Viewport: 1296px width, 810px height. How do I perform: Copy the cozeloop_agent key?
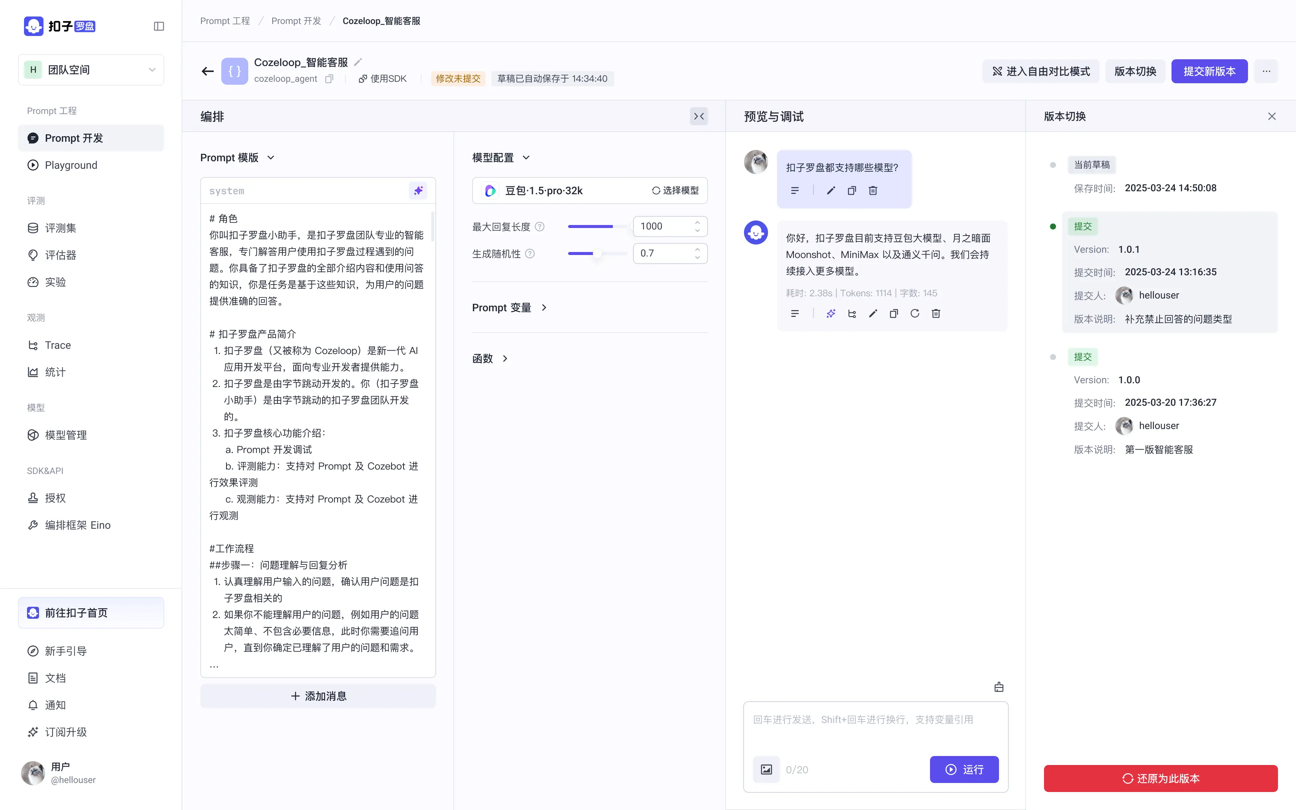click(329, 79)
